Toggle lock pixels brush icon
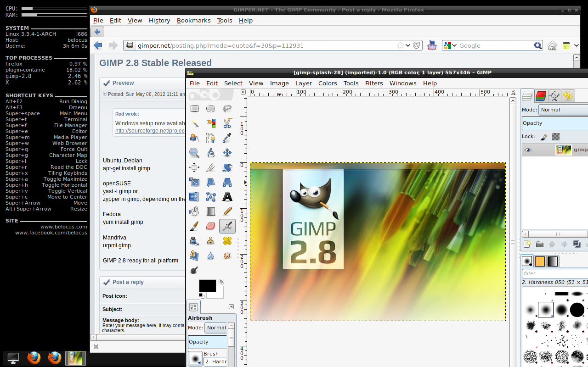 tap(543, 137)
